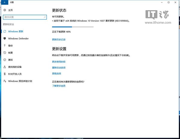Open 重新启动选项 link

tap(59, 68)
